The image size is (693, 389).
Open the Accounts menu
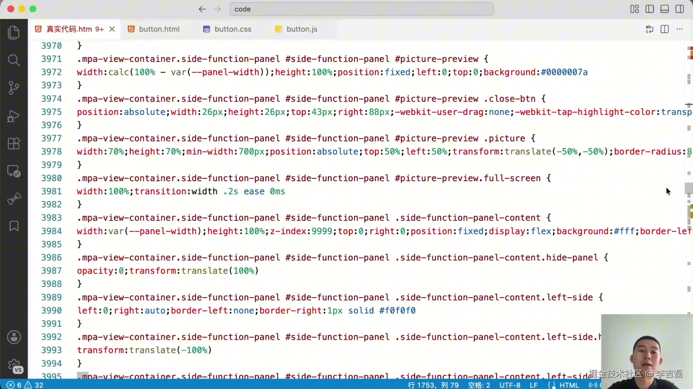coord(14,337)
